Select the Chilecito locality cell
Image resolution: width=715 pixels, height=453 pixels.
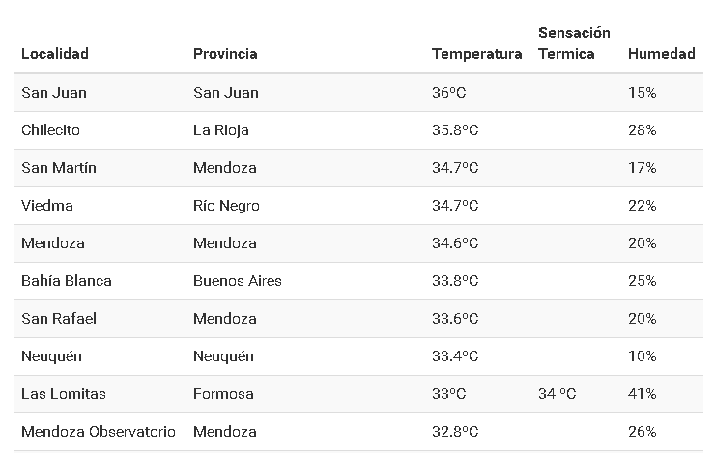tap(50, 130)
